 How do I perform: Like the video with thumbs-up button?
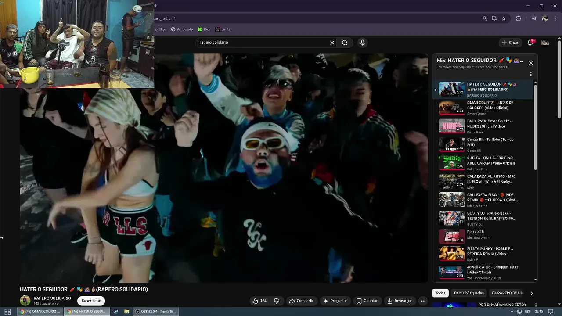(x=259, y=301)
